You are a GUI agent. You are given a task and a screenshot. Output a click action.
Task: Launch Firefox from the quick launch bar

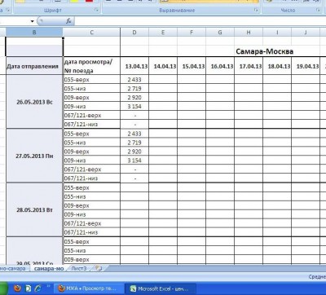coord(17,288)
